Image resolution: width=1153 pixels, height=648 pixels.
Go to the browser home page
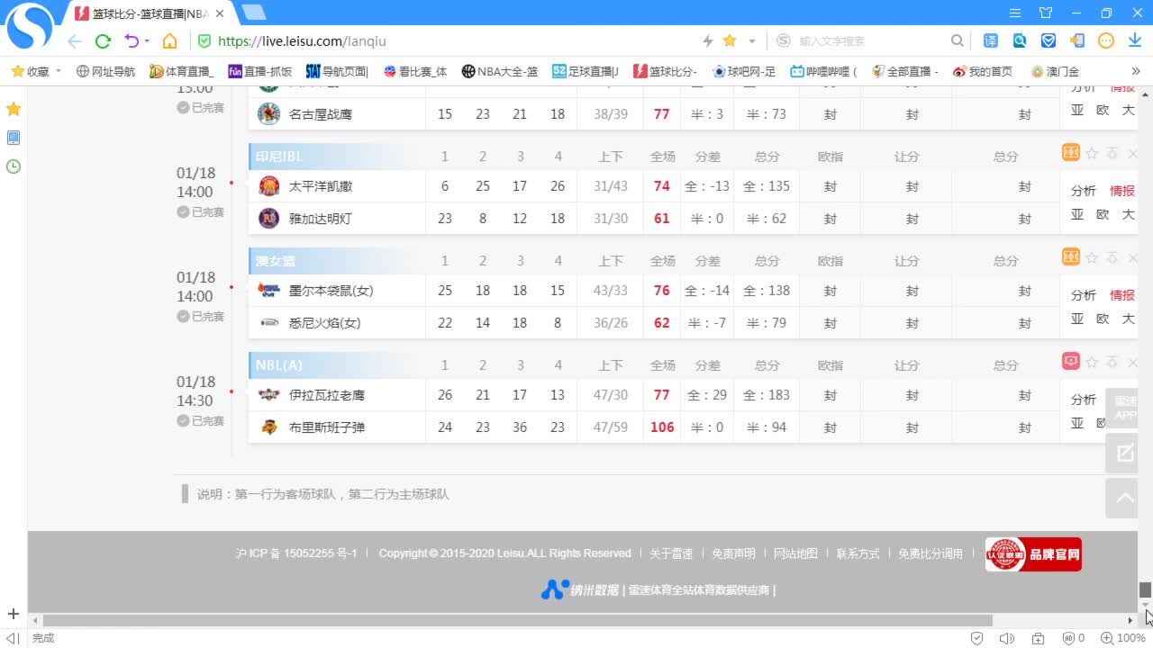(x=169, y=40)
